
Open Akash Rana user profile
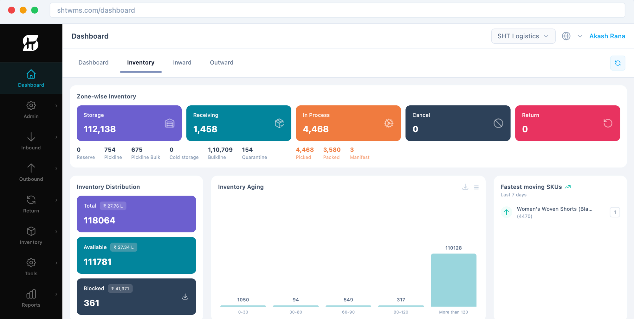coord(607,36)
